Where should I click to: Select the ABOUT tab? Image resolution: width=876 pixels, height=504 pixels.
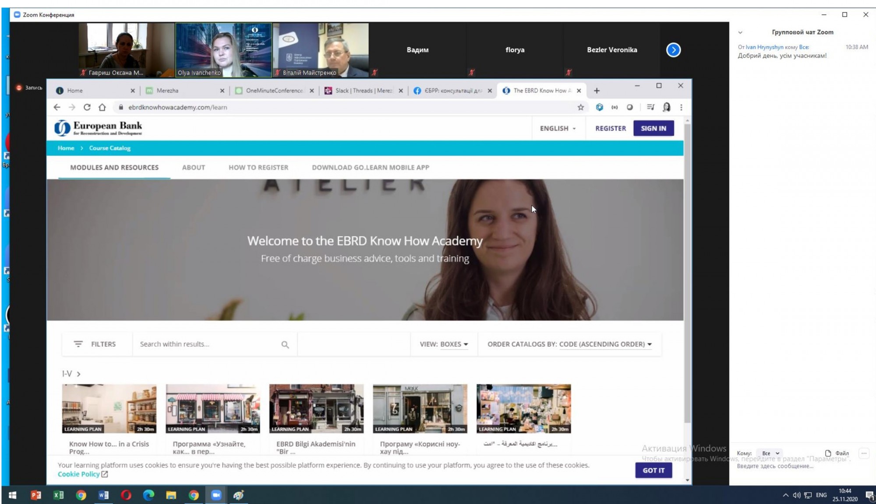pos(194,168)
